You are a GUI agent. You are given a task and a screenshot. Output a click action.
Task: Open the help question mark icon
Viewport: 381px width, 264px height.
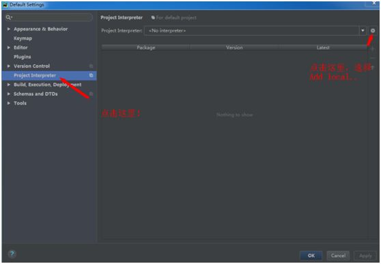point(12,254)
